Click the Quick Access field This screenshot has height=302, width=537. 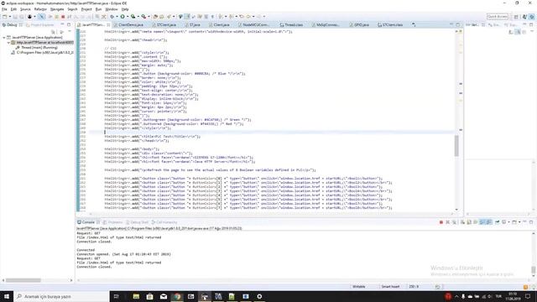(498, 17)
